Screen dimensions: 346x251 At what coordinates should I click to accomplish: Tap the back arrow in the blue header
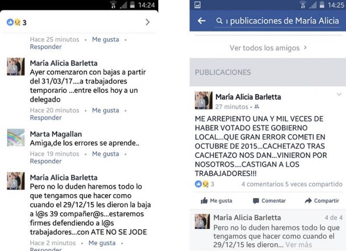pyautogui.click(x=202, y=21)
